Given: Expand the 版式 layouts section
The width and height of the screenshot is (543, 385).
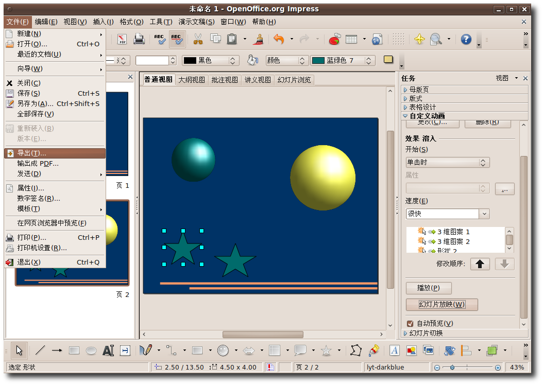Looking at the screenshot, I should point(465,98).
